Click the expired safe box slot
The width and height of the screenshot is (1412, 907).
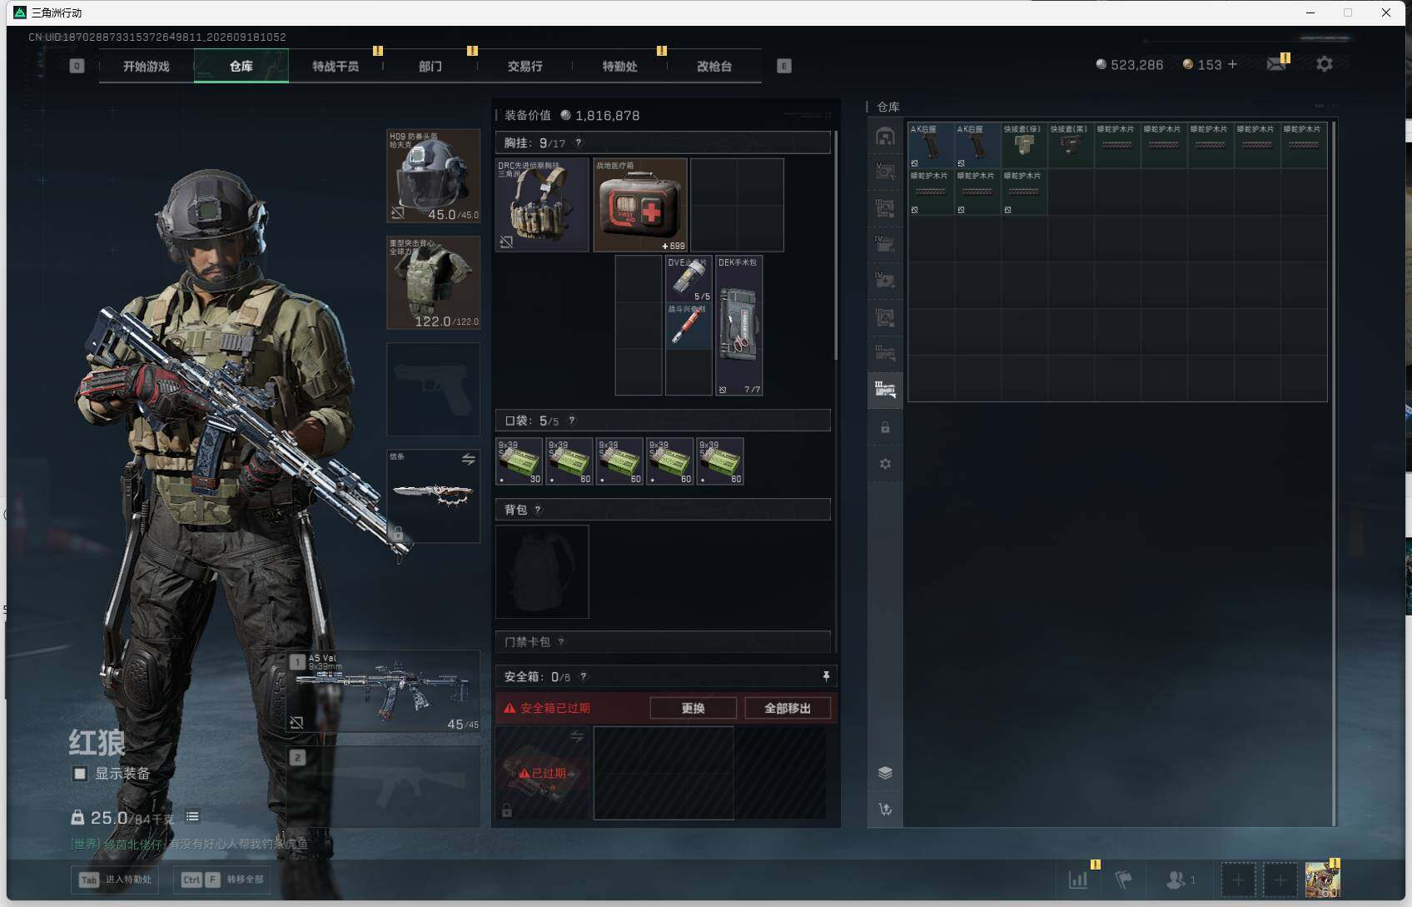543,773
